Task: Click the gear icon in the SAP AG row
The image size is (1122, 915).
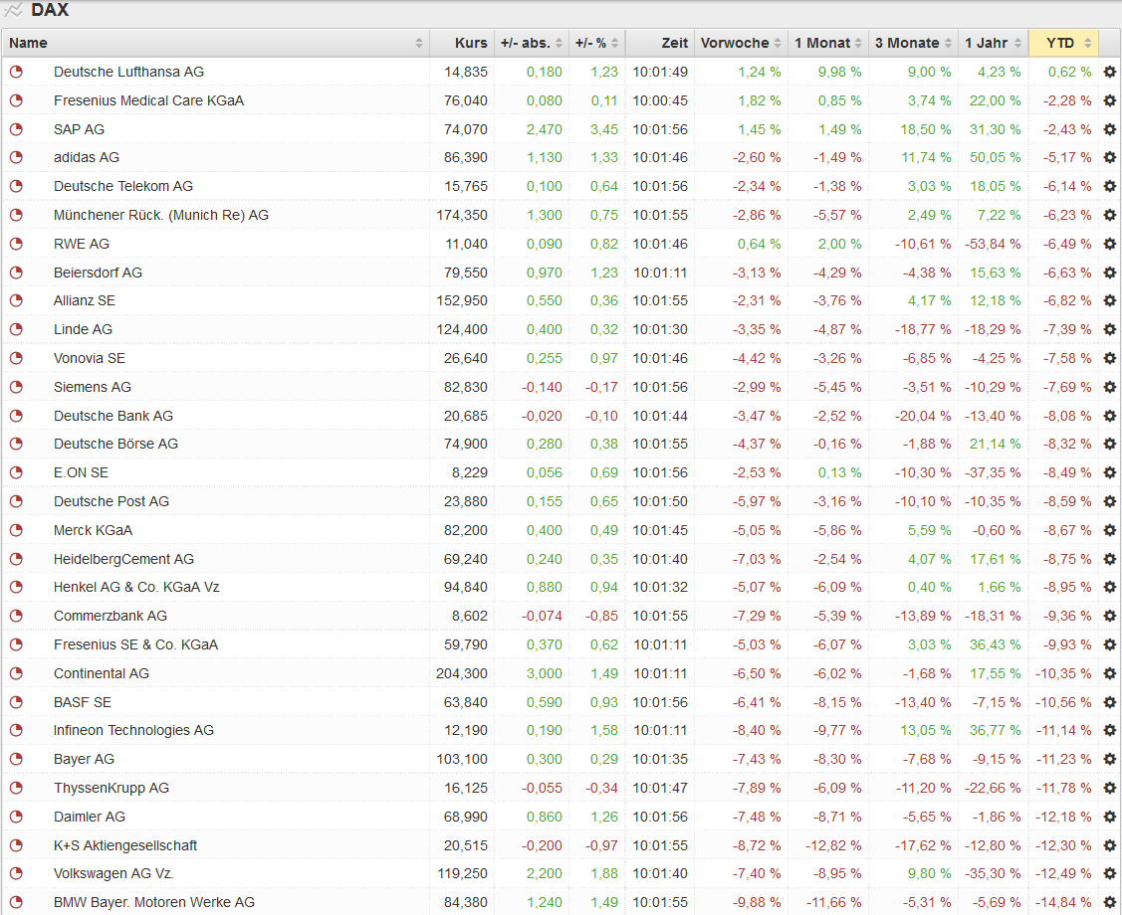Action: click(x=1110, y=129)
